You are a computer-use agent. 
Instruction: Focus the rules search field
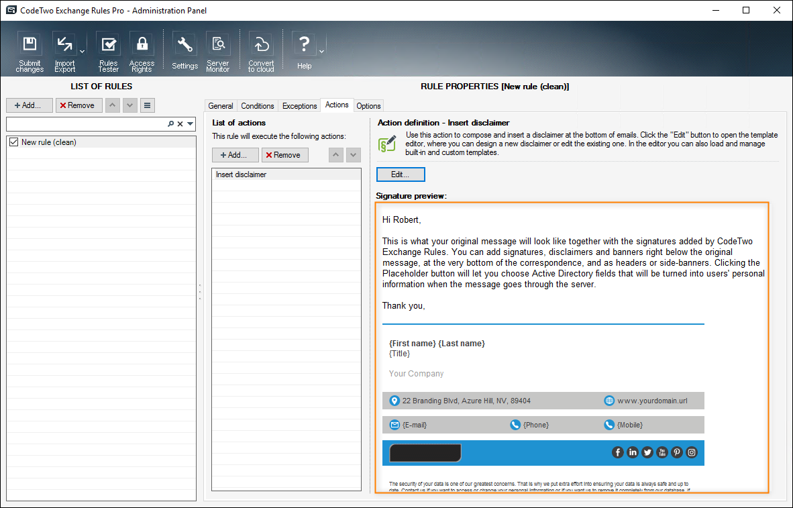(86, 124)
